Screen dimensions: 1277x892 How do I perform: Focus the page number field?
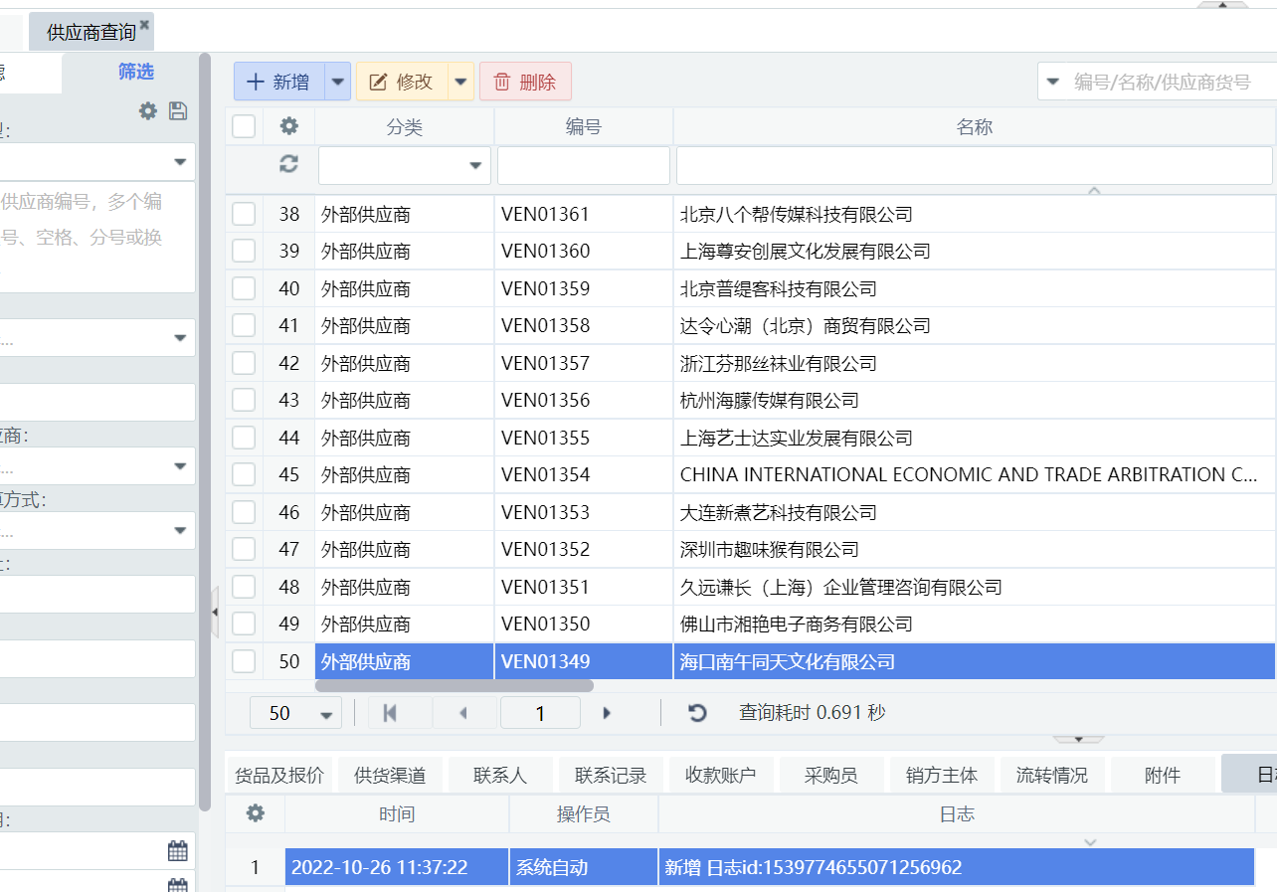click(x=540, y=713)
